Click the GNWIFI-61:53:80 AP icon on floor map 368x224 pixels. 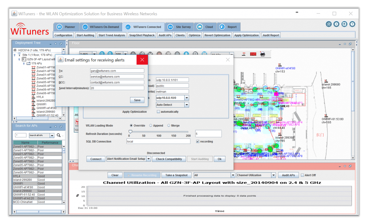pos(326,116)
